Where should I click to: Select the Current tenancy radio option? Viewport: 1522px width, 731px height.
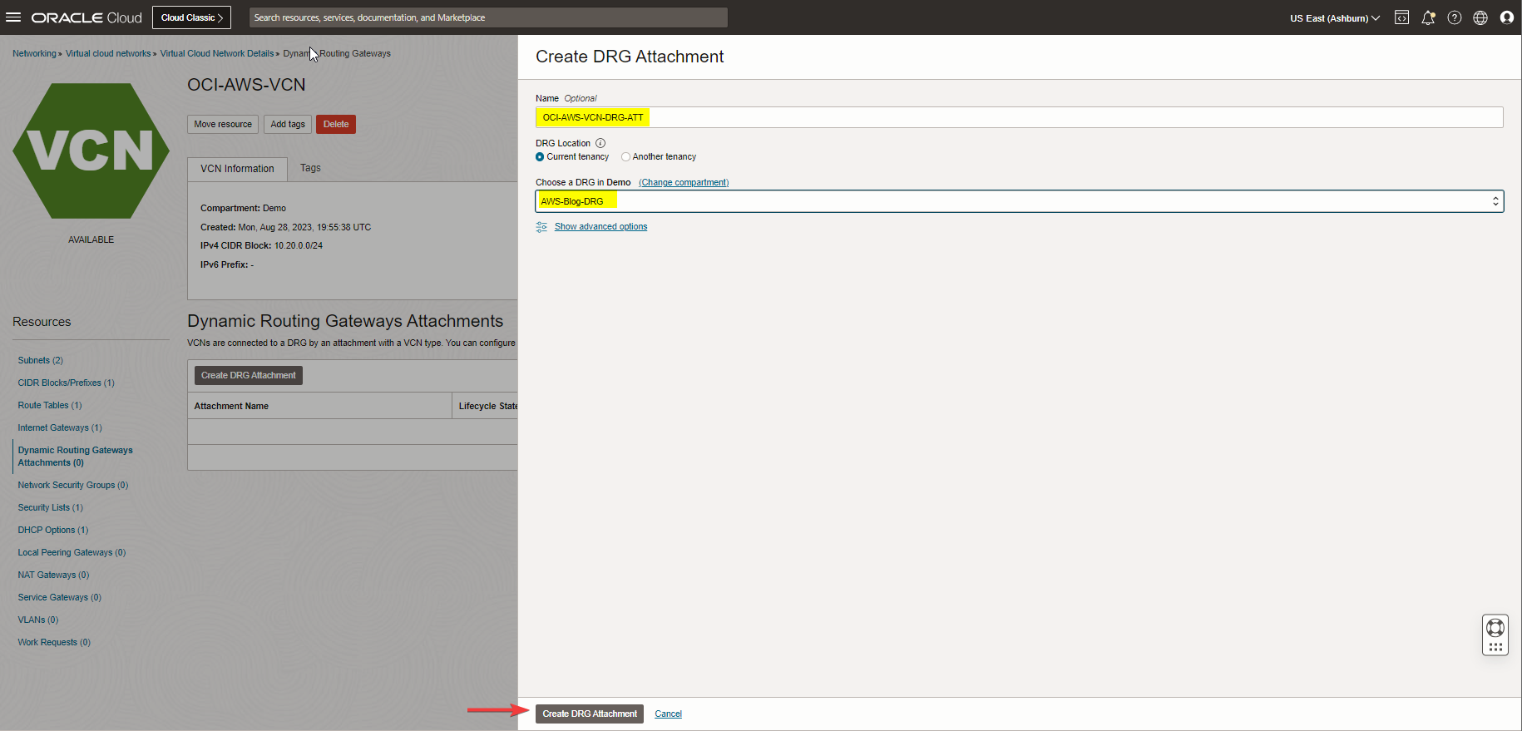tap(540, 157)
